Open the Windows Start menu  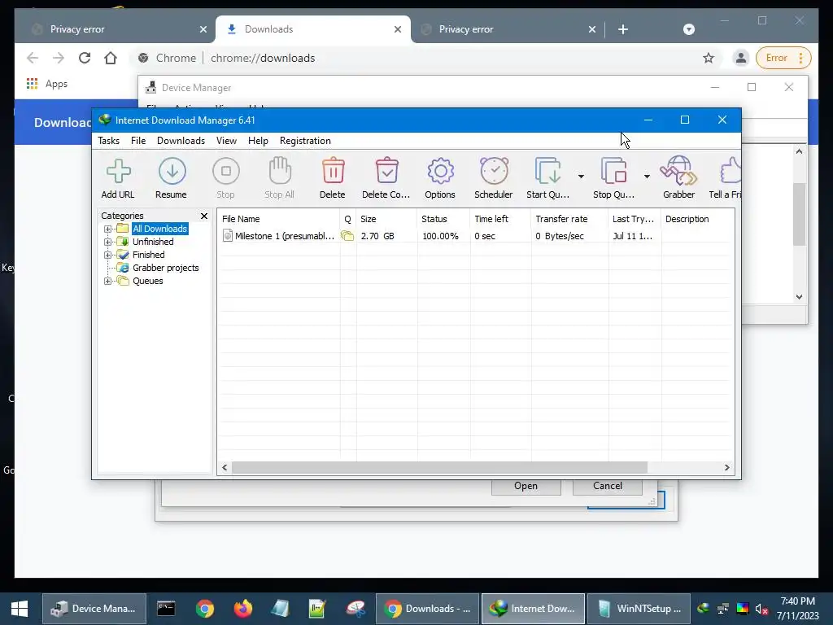click(x=20, y=609)
